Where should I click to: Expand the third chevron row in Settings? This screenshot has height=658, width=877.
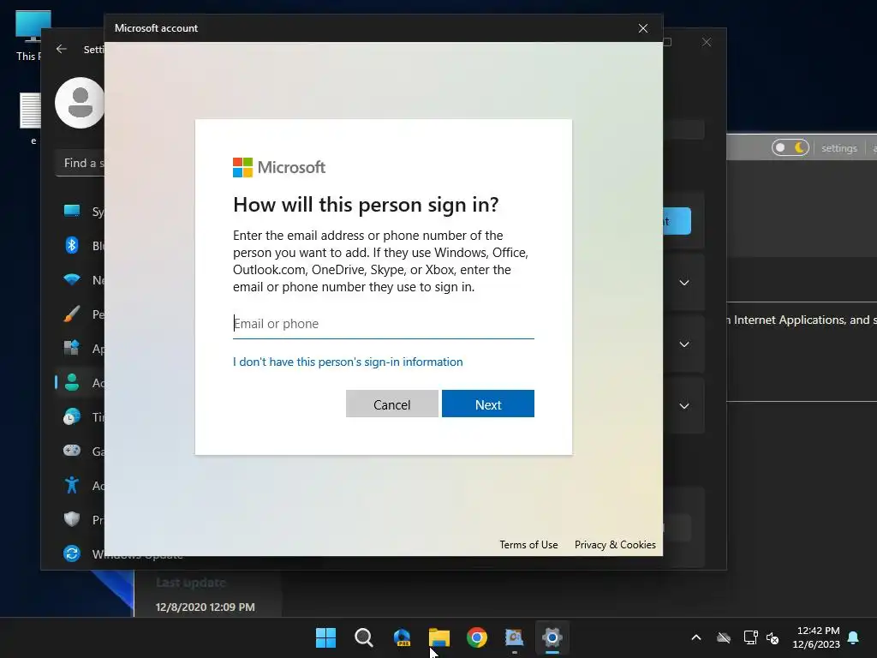(x=684, y=405)
